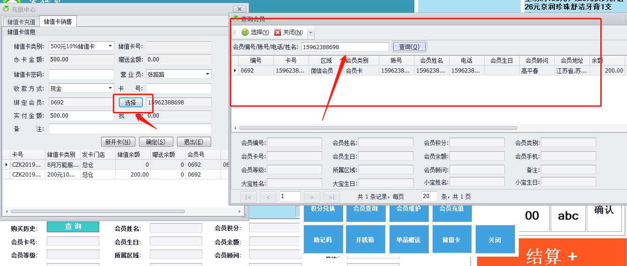Click the 充值中心 title bar app icon

pyautogui.click(x=6, y=9)
